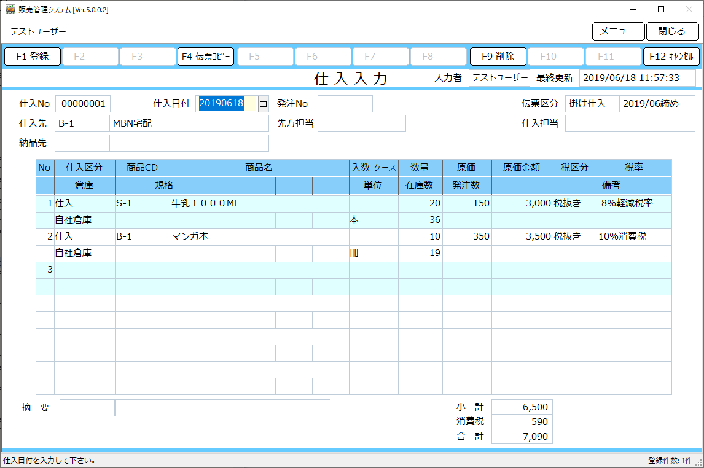Click the 仕入先 name field MBN宅配
The height and width of the screenshot is (468, 704).
[x=189, y=123]
